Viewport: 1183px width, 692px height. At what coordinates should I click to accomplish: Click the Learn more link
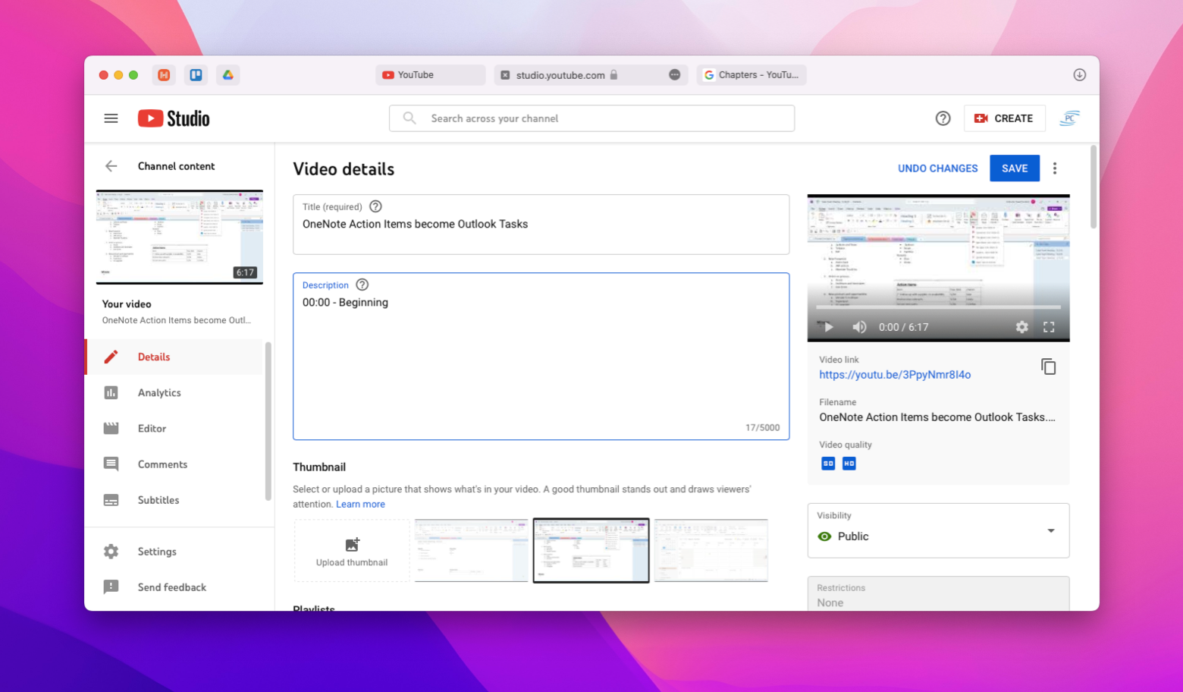(x=360, y=504)
